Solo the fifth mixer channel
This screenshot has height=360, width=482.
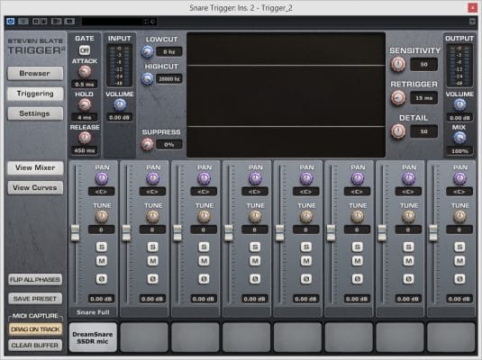[x=306, y=247]
